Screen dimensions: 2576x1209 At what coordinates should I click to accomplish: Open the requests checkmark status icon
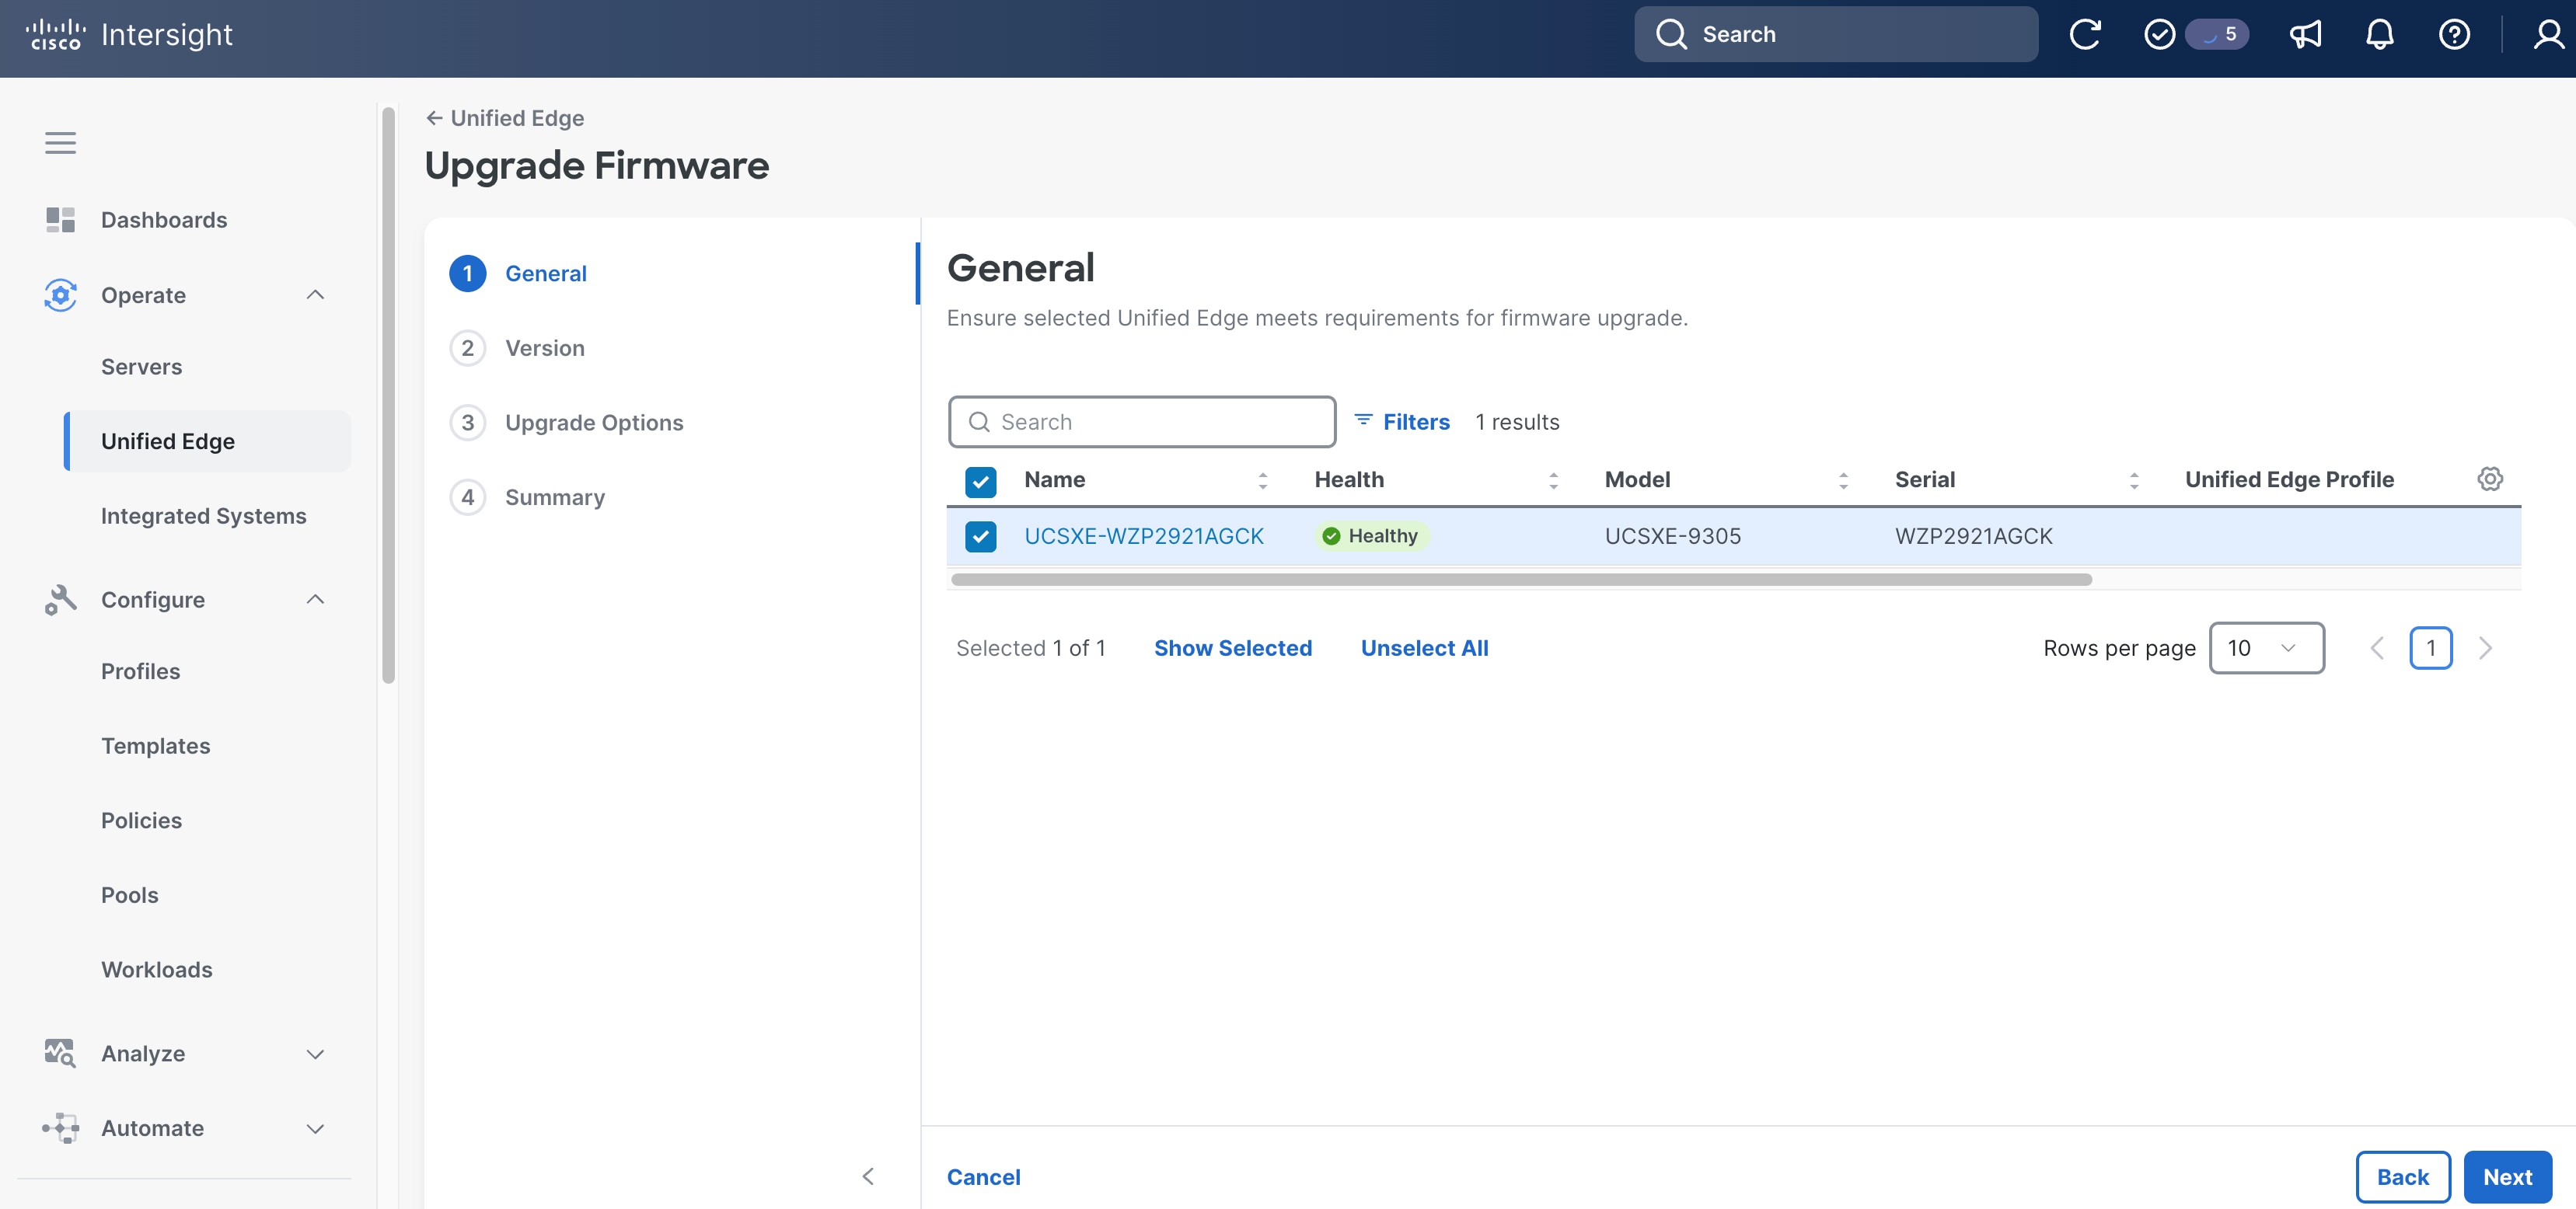(x=2159, y=34)
